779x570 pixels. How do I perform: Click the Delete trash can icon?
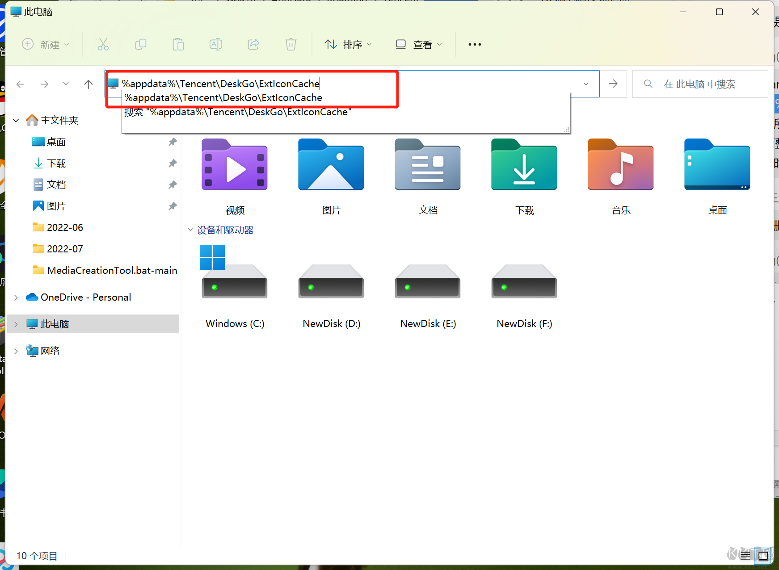coord(291,44)
